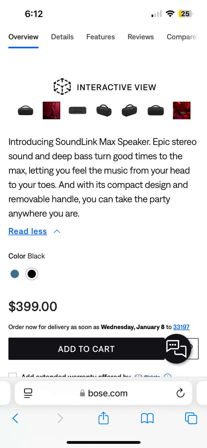Go to the Features tab
The height and width of the screenshot is (448, 207).
point(101,37)
